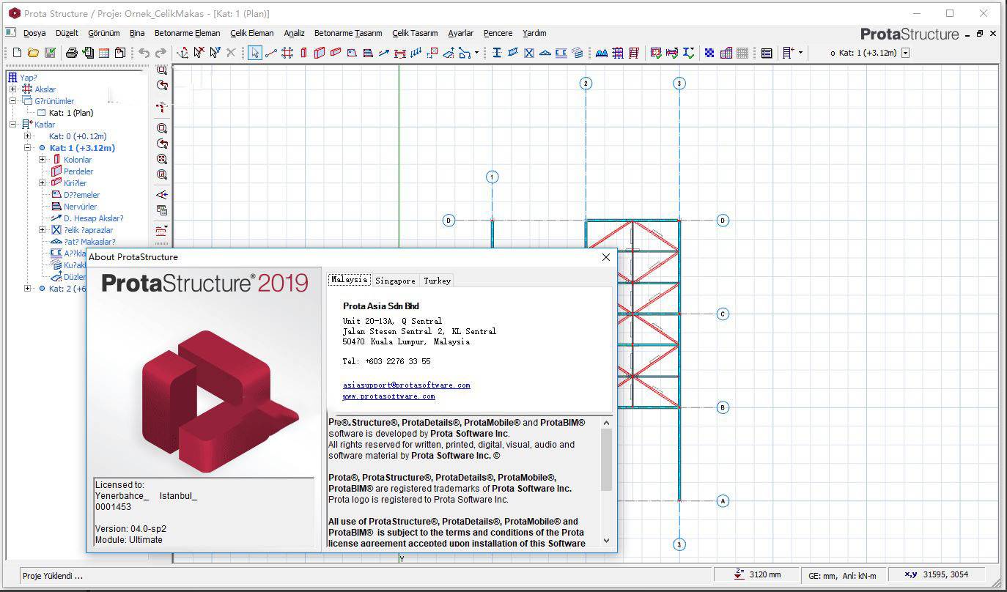Open the table list icon in toolbar
The height and width of the screenshot is (592, 1007).
[x=767, y=53]
